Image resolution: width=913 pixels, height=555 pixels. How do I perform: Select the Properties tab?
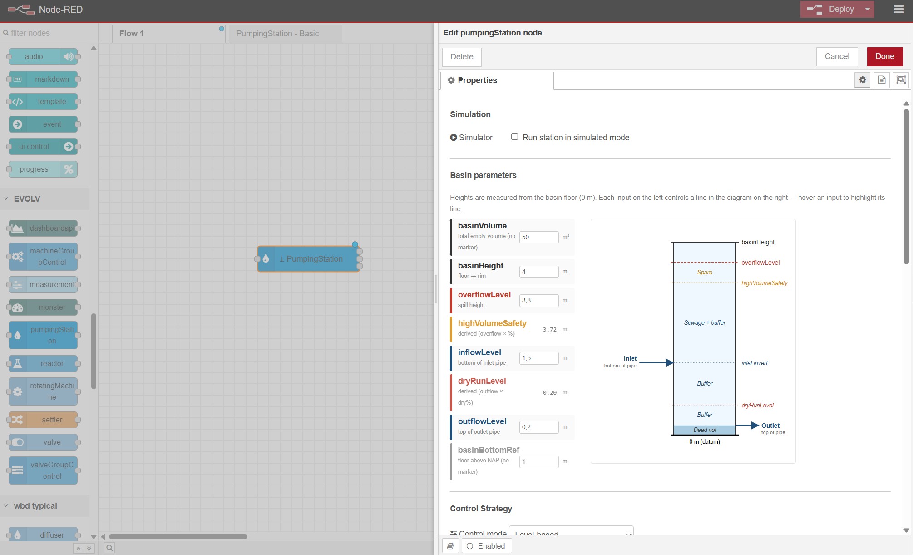click(497, 80)
